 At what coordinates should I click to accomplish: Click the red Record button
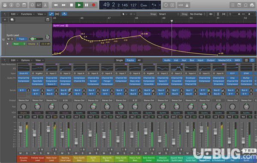tap(93, 5)
